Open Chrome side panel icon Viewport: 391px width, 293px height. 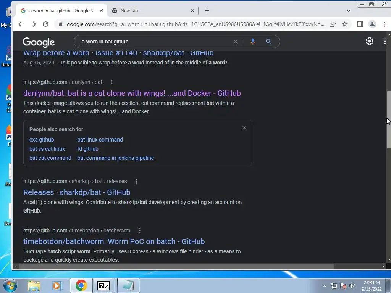click(360, 24)
